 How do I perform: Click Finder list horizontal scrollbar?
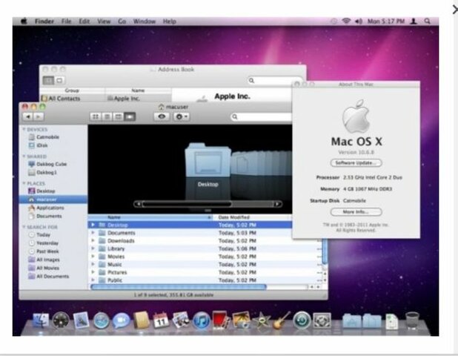(179, 287)
